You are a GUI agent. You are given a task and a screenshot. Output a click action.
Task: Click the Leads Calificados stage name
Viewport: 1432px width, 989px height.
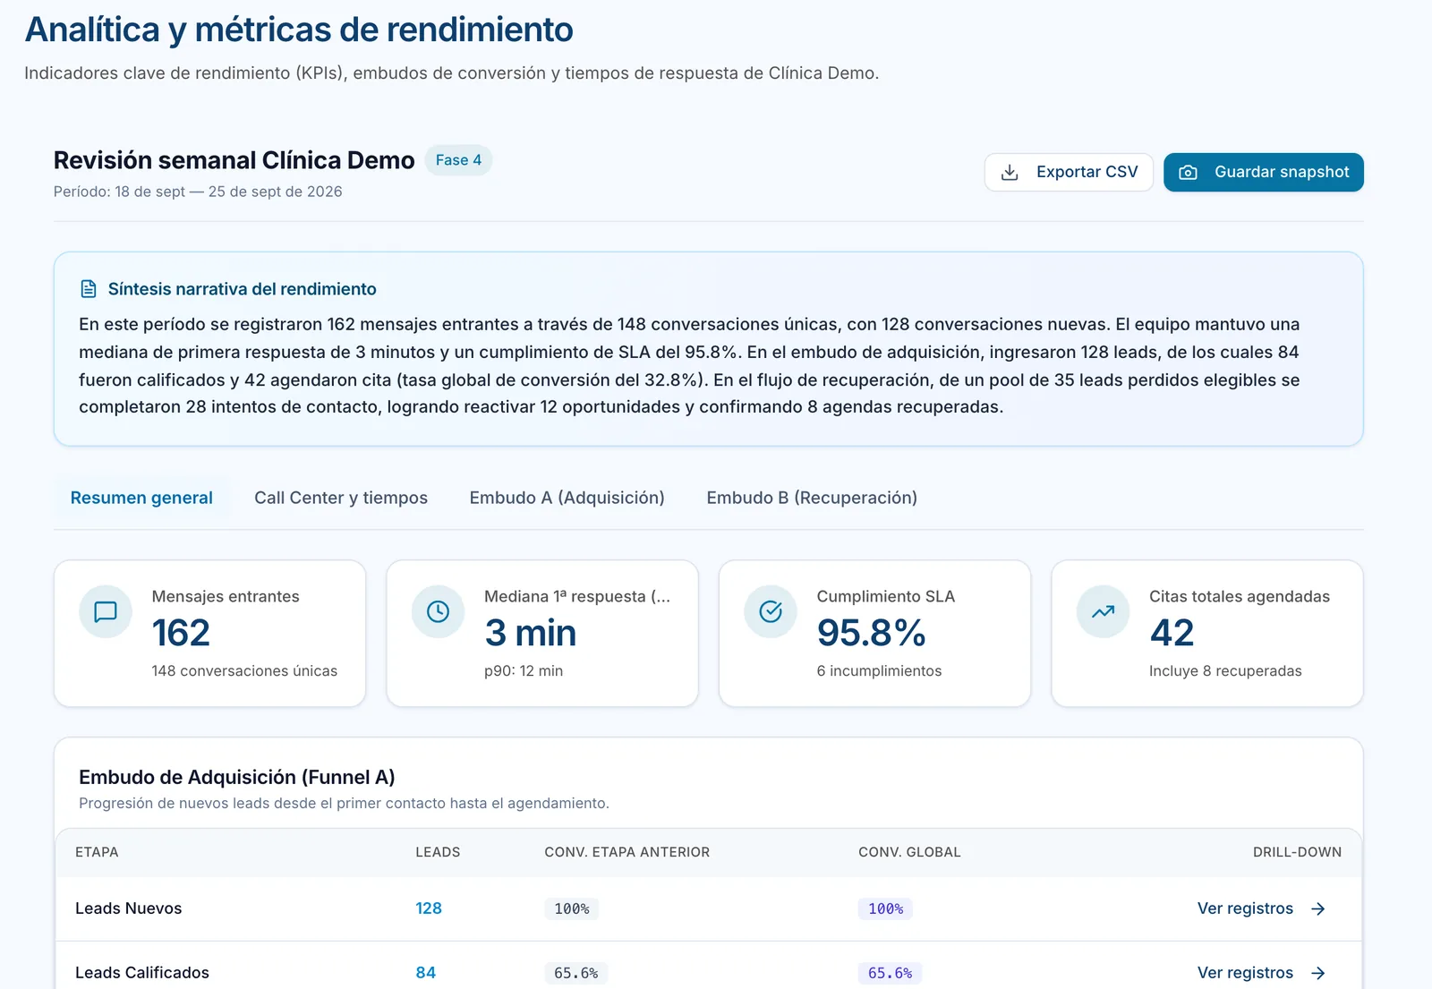point(141,973)
